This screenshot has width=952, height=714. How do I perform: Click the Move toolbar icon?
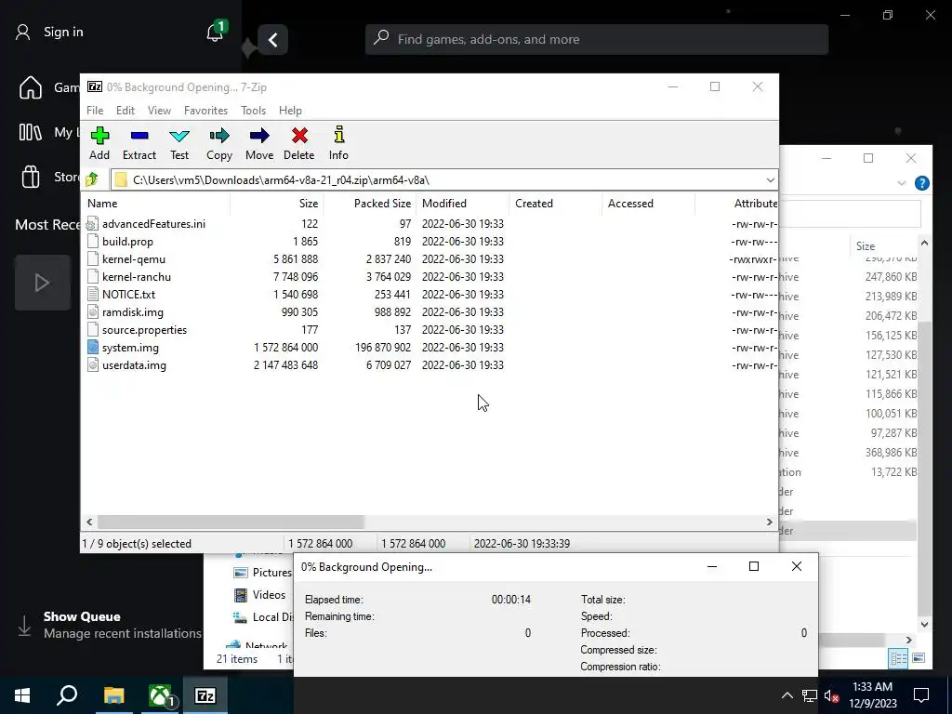click(x=259, y=143)
